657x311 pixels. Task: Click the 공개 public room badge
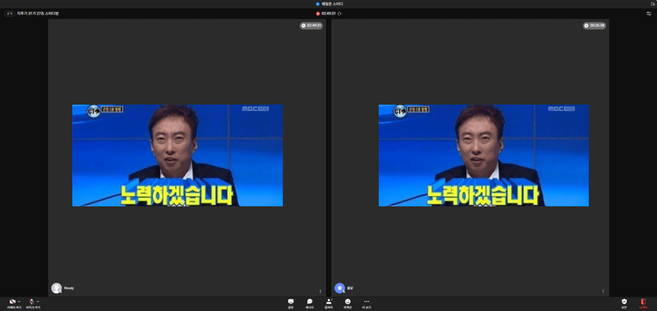pos(10,13)
